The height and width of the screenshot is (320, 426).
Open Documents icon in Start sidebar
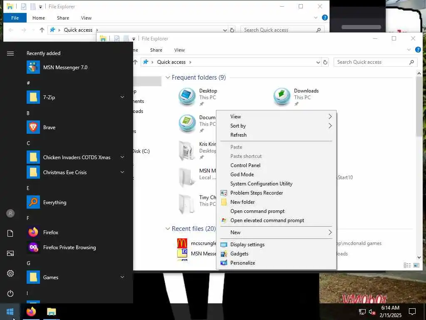point(10,233)
